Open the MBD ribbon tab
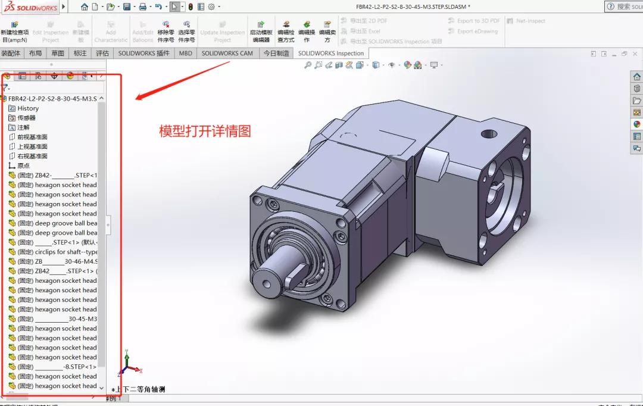643x406 pixels. click(x=185, y=53)
